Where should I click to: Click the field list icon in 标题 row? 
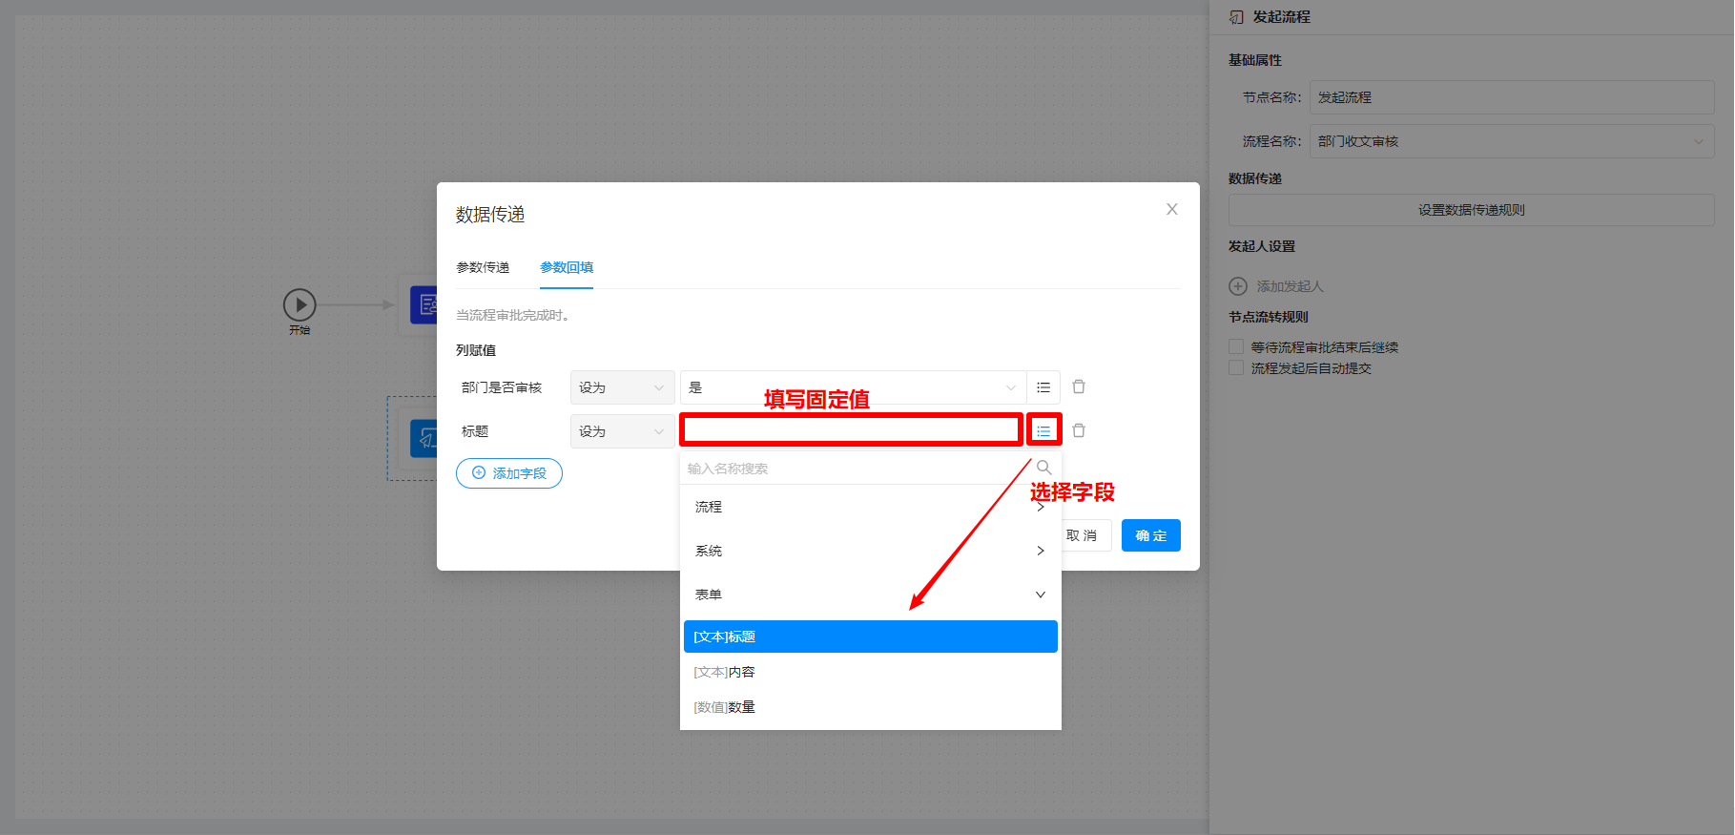click(1043, 431)
